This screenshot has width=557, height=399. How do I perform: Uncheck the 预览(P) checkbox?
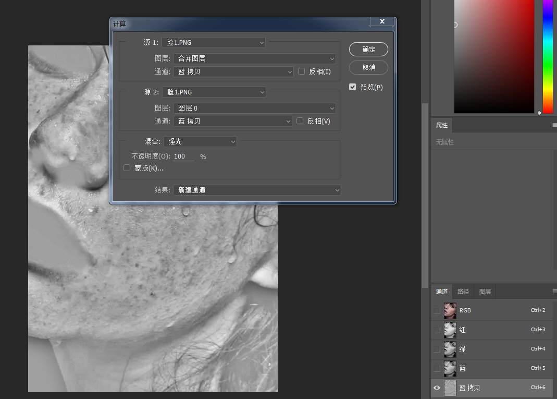(x=352, y=87)
